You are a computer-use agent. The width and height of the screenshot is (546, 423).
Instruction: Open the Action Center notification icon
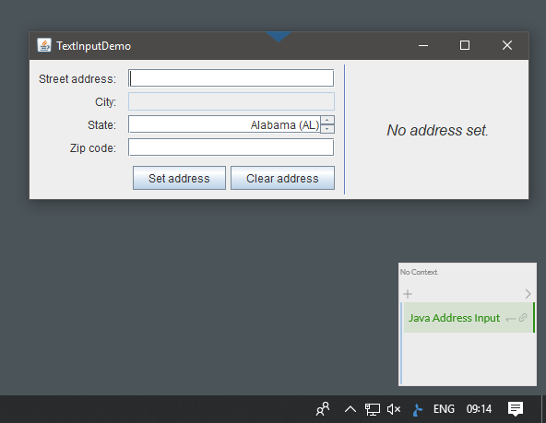coord(516,409)
